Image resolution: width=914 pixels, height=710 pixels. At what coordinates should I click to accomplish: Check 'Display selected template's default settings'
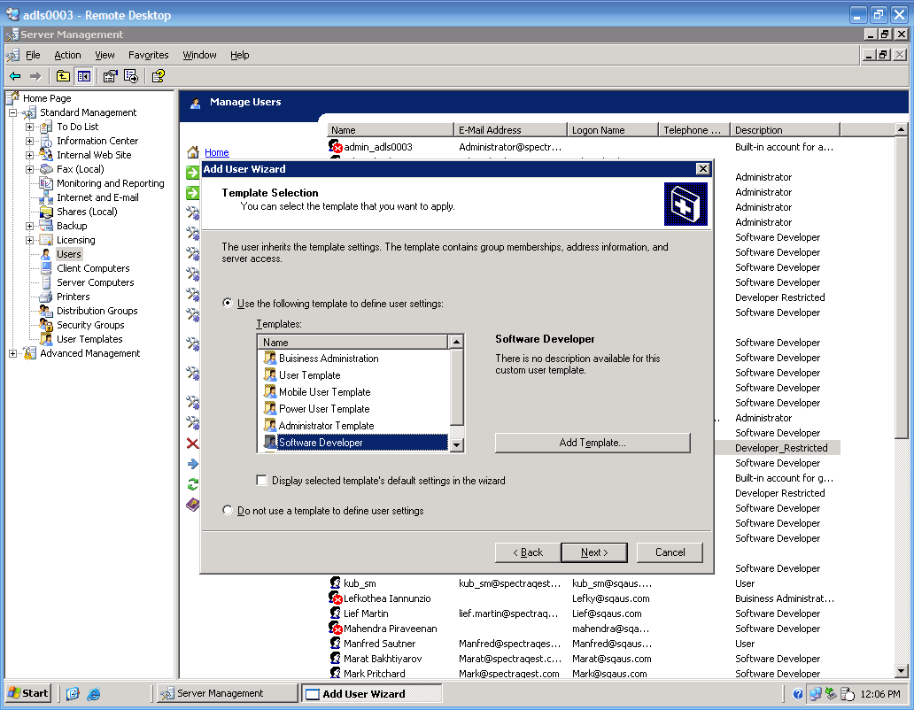[261, 481]
